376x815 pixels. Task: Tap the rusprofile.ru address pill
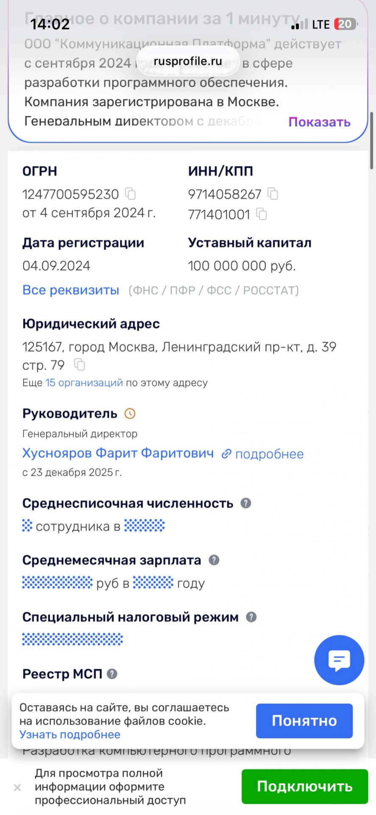pos(188,61)
